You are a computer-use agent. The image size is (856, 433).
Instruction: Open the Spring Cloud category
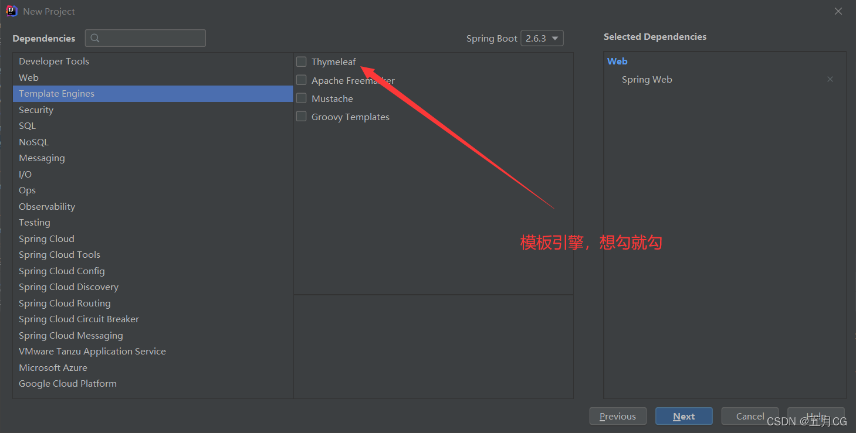(x=153, y=238)
